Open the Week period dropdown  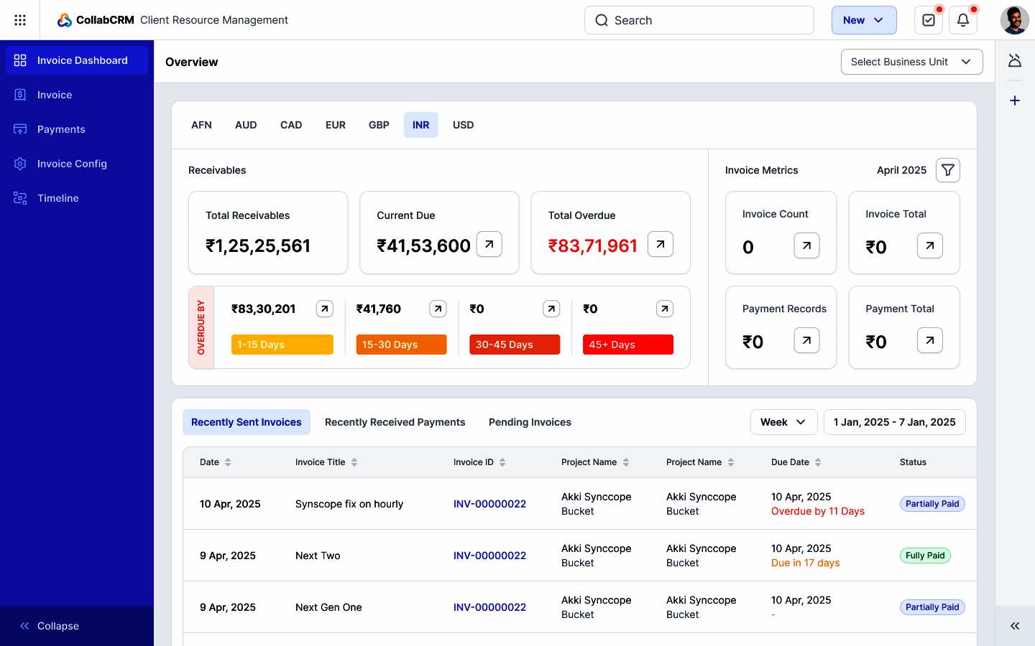[783, 422]
